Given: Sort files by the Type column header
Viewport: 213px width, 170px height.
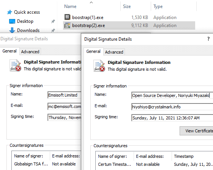Looking at the screenshot, I should [158, 6].
